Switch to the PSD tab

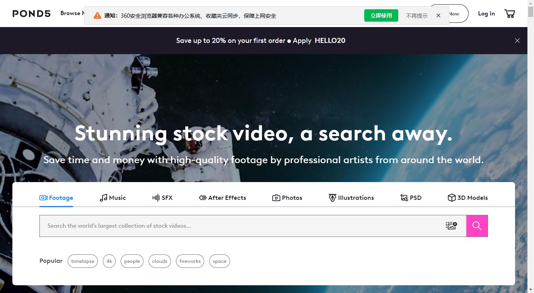pos(411,198)
